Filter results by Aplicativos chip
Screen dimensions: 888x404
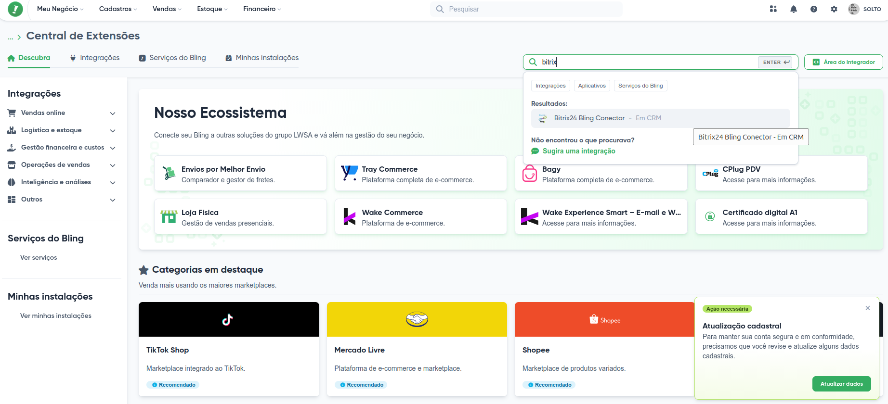(x=592, y=86)
